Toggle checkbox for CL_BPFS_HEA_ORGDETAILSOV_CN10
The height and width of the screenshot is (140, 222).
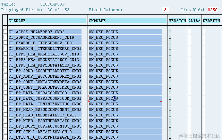coord(5,54)
